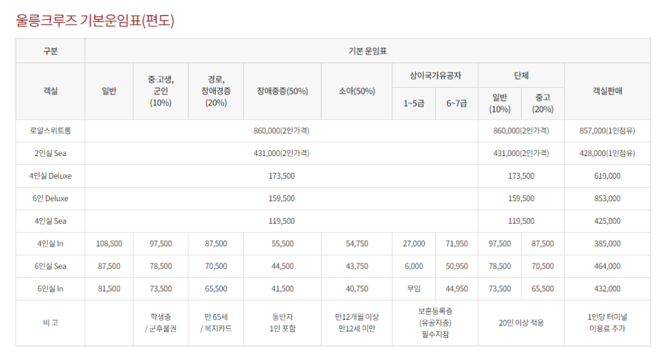The image size is (663, 354).
Task: Click the title '울릉크루즈 기본운임표(편도)'
Action: tap(95, 20)
